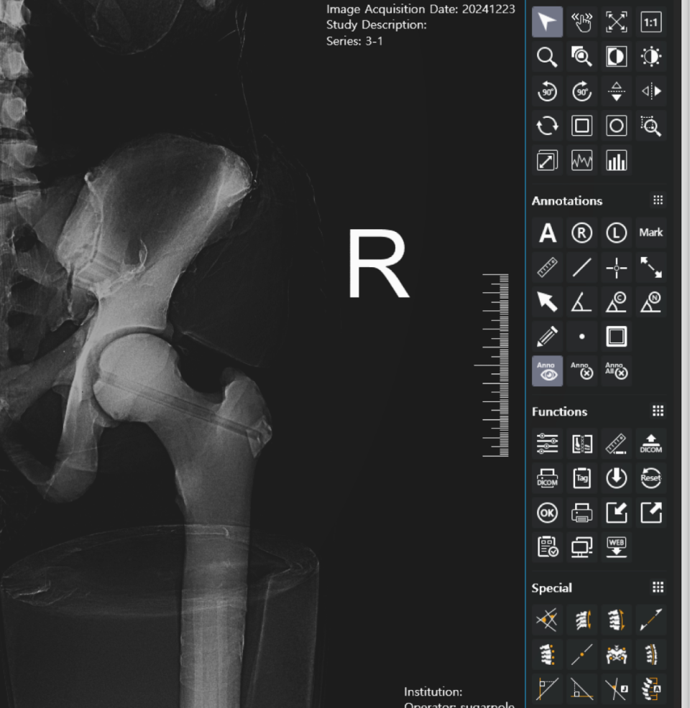Expand the Annotations panel grid menu

(x=658, y=200)
